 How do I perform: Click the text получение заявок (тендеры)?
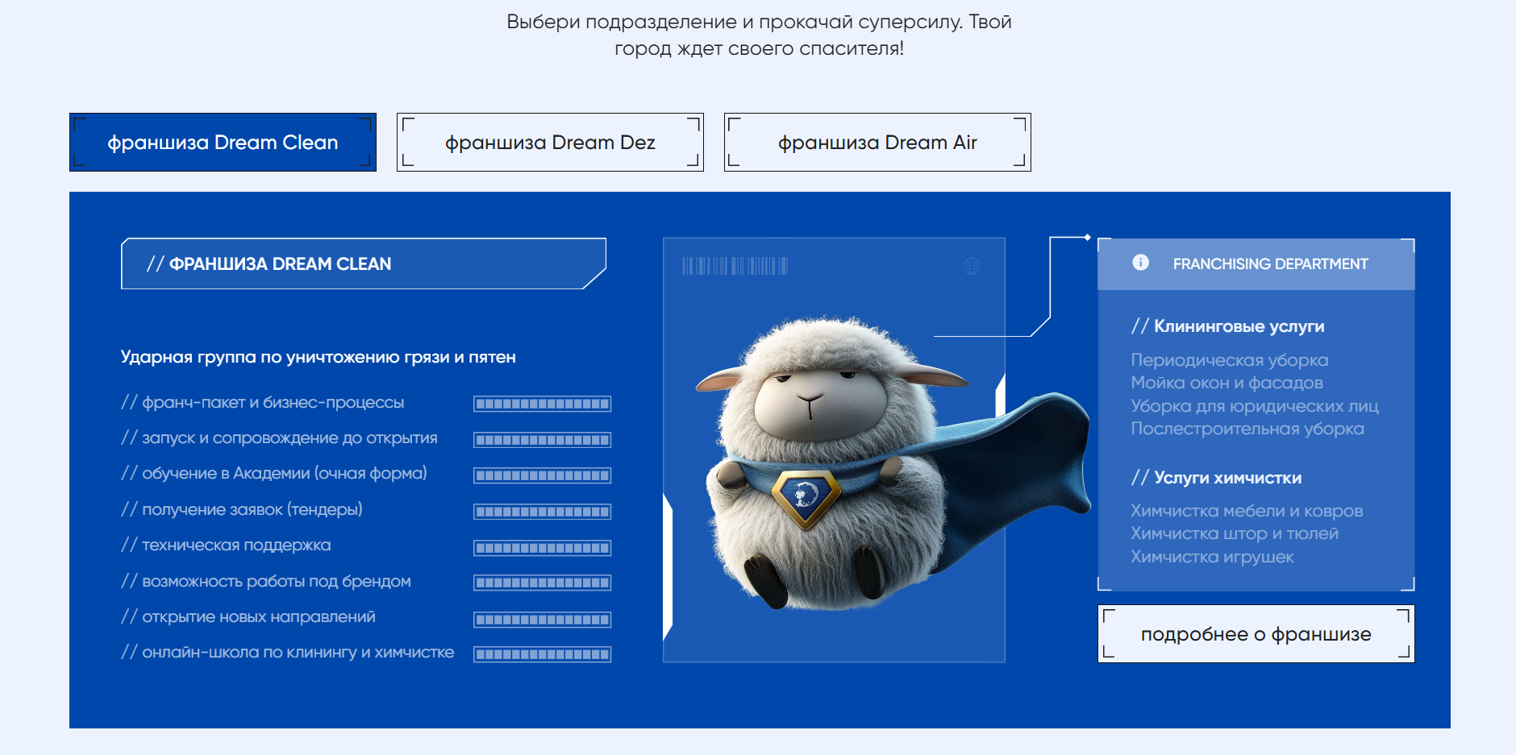point(242,509)
